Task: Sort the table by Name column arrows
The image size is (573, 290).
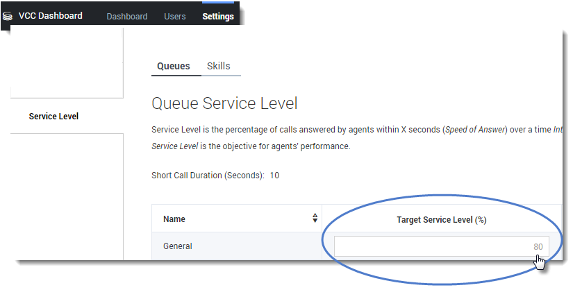Action: coord(316,219)
